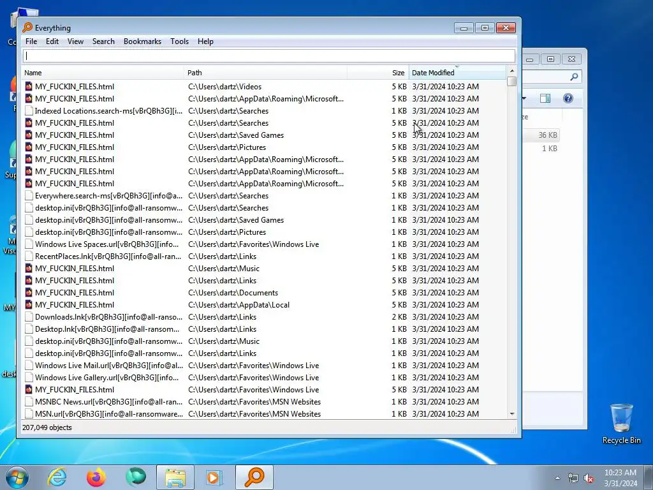Select MY_FUCKIN_FILES.html in Pictures row
The image size is (653, 490).
click(74, 147)
